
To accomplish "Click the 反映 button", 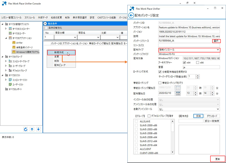I will [198, 116].
